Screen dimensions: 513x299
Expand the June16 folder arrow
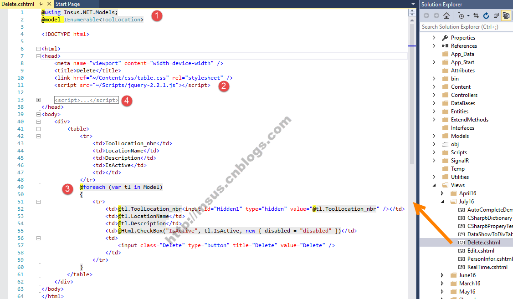(442, 275)
